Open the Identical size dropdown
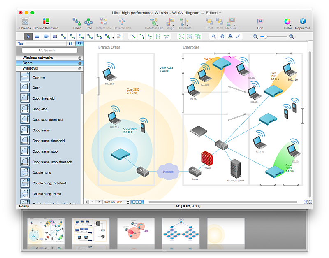The image size is (329, 258). [x=231, y=23]
